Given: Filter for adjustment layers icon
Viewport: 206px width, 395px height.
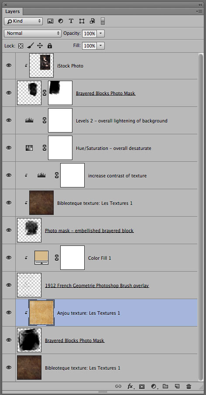Looking at the screenshot, I should pyautogui.click(x=61, y=21).
